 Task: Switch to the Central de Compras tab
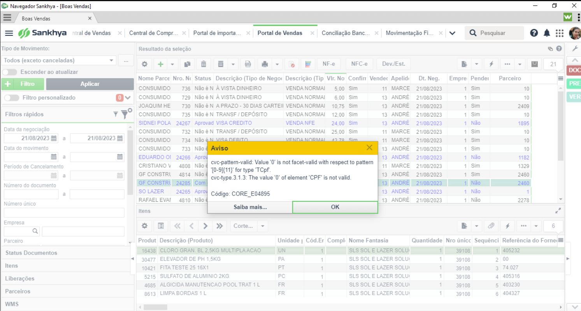153,33
